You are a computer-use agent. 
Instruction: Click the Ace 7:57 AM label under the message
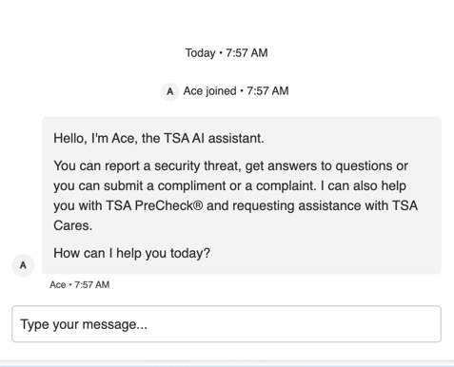(79, 284)
